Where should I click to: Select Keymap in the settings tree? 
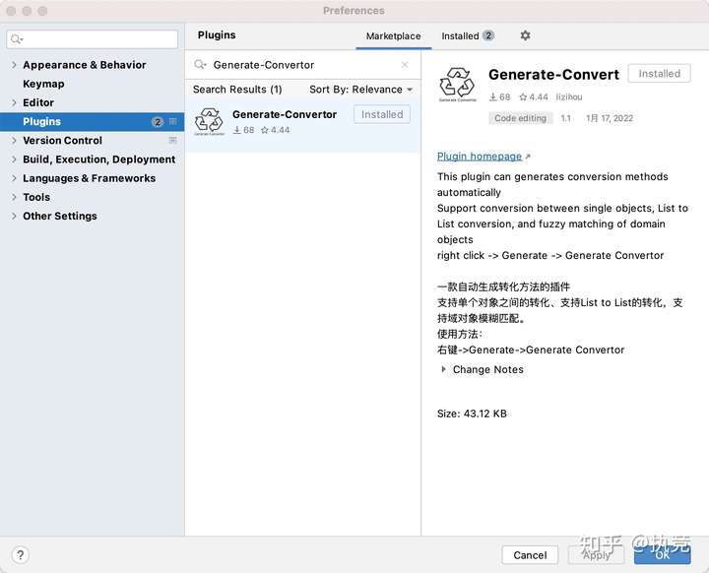(44, 84)
